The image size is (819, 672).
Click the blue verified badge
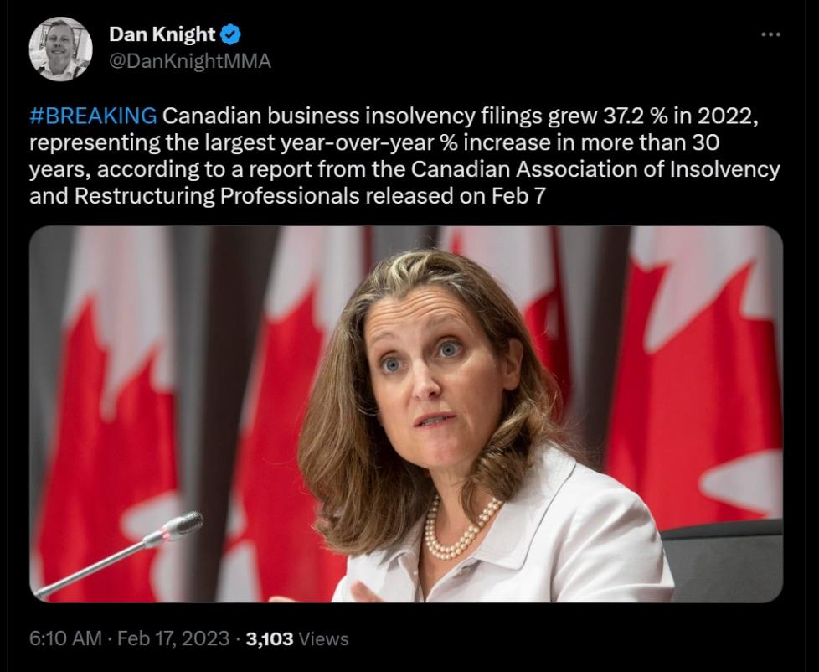pyautogui.click(x=230, y=35)
